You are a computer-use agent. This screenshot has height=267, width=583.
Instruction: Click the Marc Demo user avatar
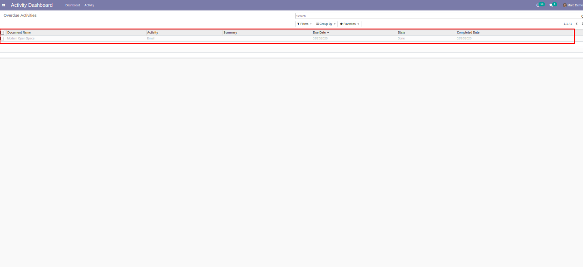(564, 5)
